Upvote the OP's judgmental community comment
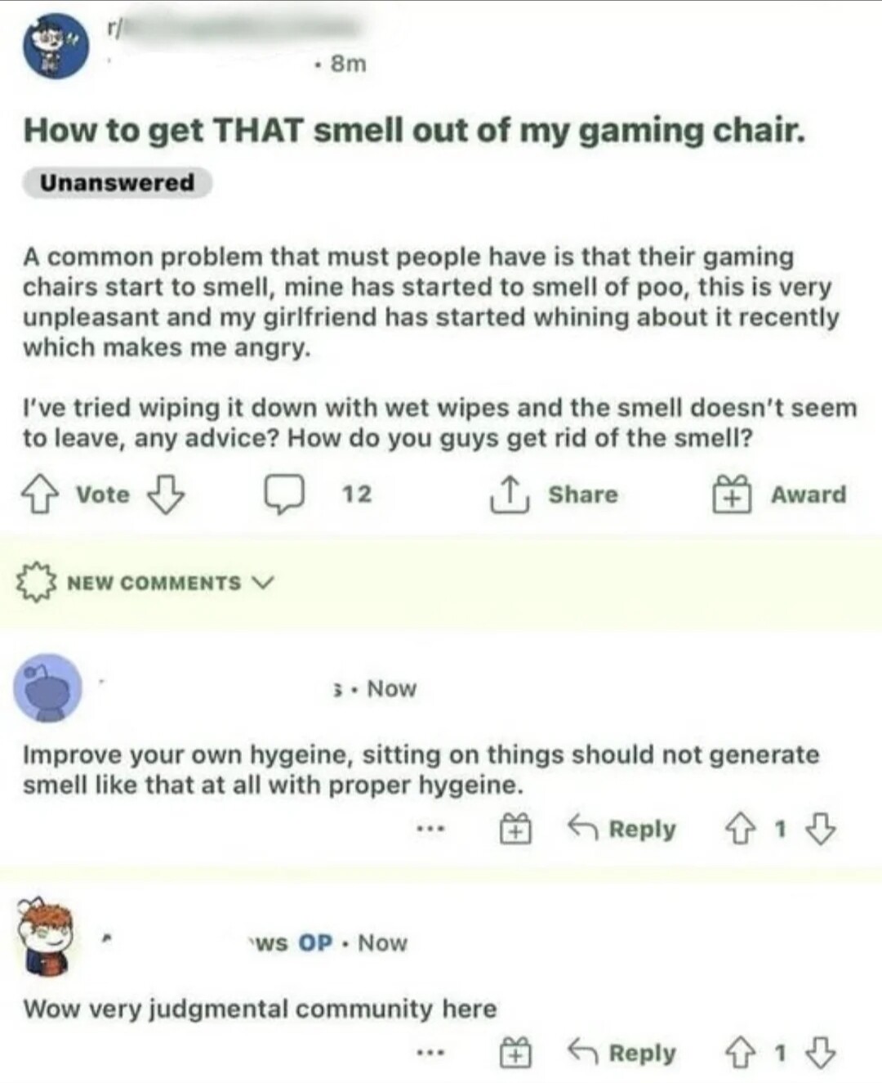This screenshot has height=1083, width=882. (x=740, y=1054)
